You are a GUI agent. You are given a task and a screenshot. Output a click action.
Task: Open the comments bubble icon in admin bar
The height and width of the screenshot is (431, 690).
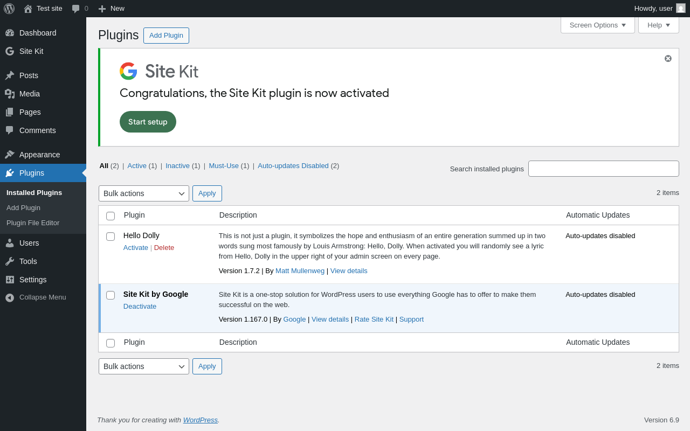(76, 9)
